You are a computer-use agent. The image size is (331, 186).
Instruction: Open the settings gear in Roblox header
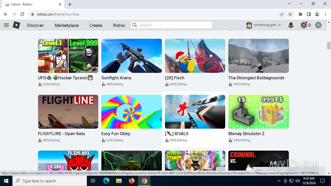(318, 25)
